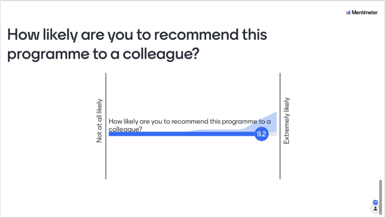Click the question label inside the chart

(x=189, y=125)
